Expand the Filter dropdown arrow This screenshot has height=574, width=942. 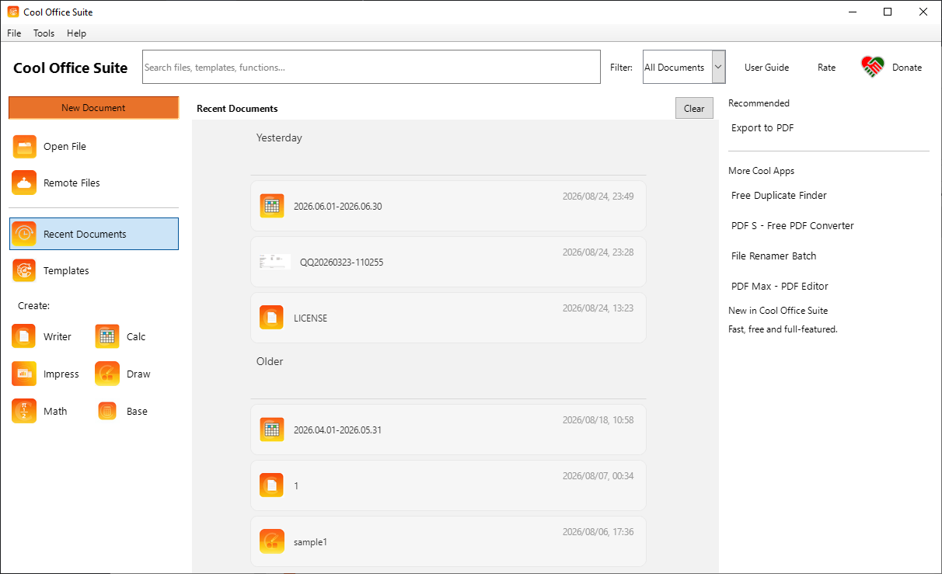(719, 67)
